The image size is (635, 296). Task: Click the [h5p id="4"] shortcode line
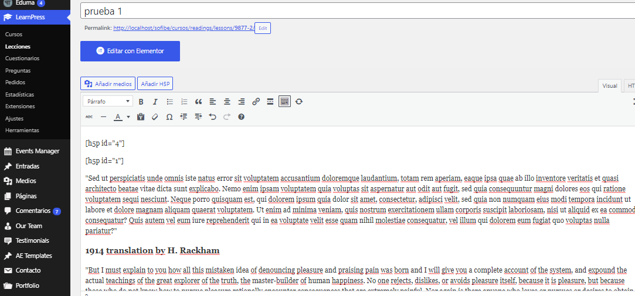click(105, 143)
